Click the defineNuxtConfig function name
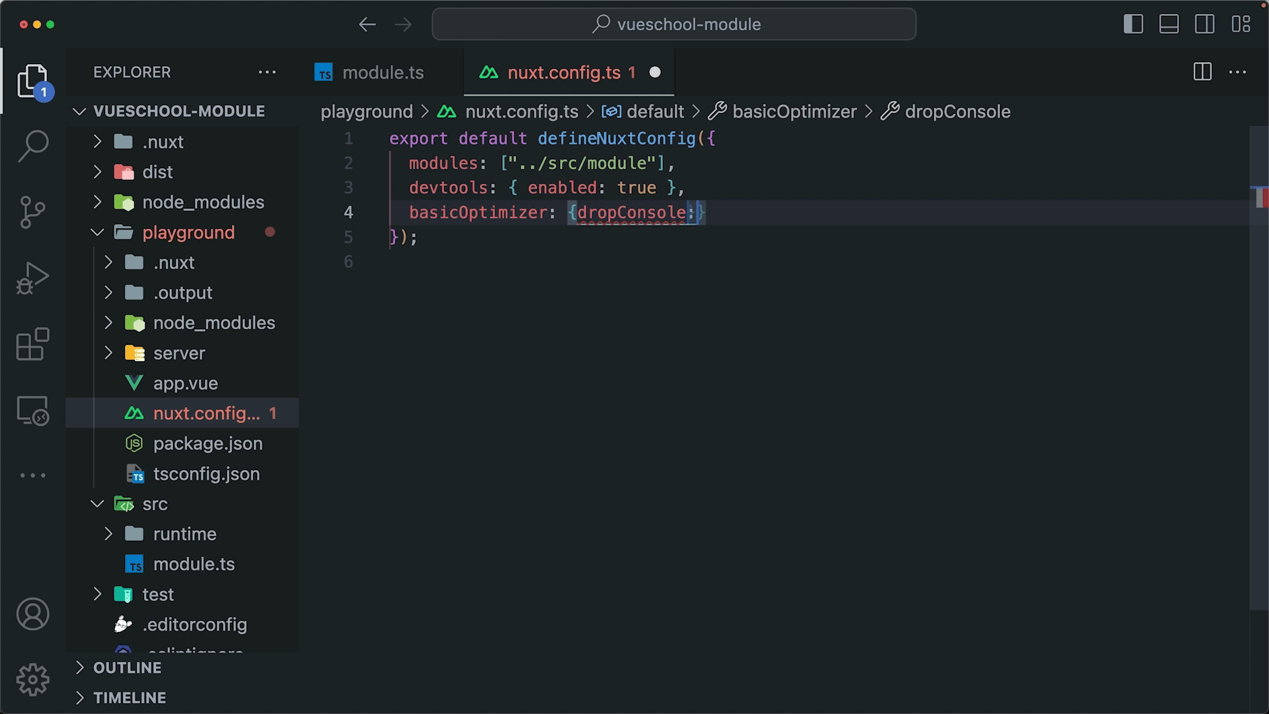This screenshot has width=1269, height=714. pyautogui.click(x=617, y=138)
